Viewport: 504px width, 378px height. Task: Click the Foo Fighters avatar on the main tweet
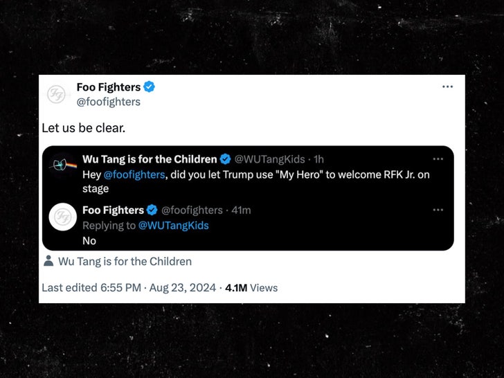point(57,94)
